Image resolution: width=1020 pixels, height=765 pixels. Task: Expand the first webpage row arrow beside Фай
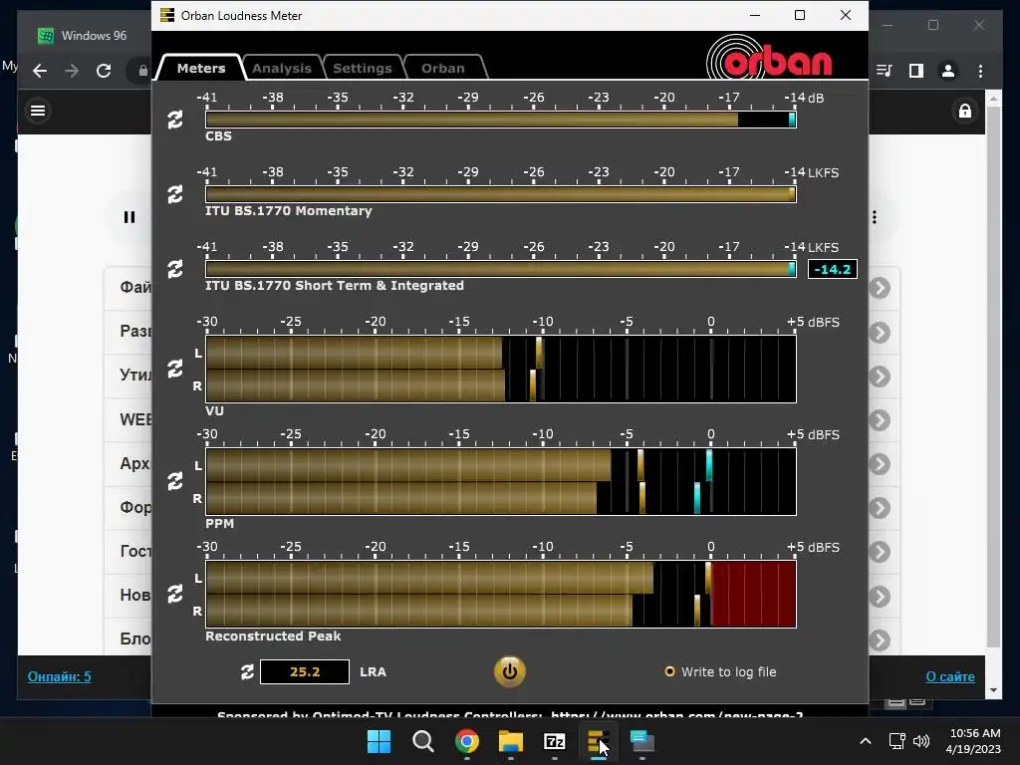coord(879,288)
